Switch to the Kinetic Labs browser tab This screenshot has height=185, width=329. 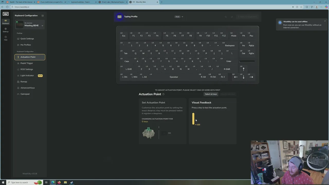tap(112, 2)
